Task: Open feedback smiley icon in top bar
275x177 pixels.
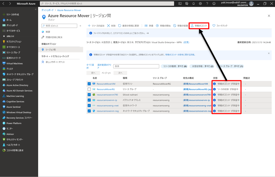Action: [x=214, y=4]
